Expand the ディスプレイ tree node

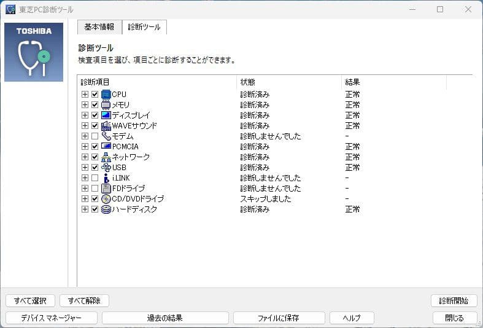(x=85, y=115)
